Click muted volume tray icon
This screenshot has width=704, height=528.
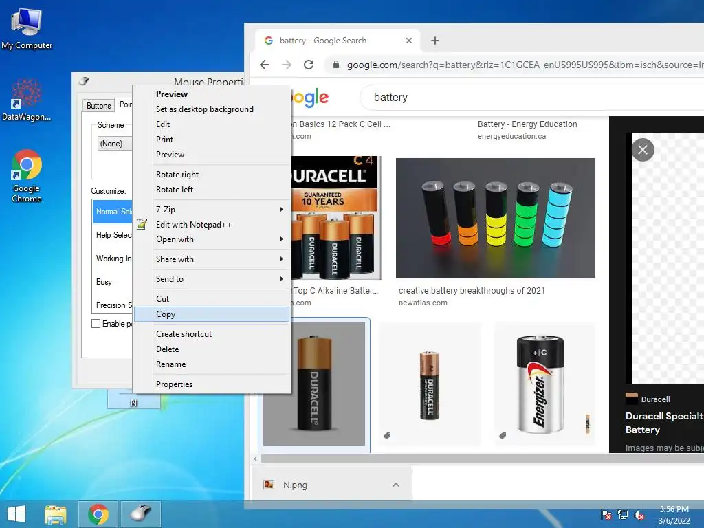point(639,515)
